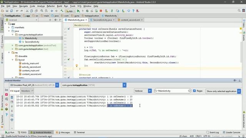Open the VCS menu

point(79,6)
